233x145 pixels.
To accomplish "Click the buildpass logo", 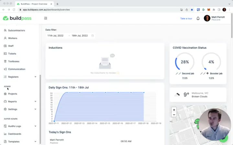I will [17, 18].
